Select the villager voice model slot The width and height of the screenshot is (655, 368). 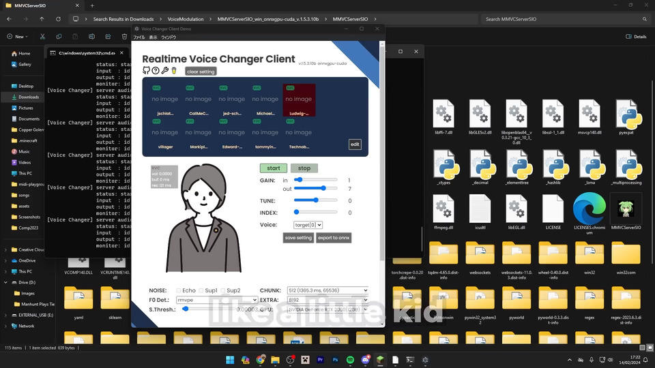coord(165,134)
